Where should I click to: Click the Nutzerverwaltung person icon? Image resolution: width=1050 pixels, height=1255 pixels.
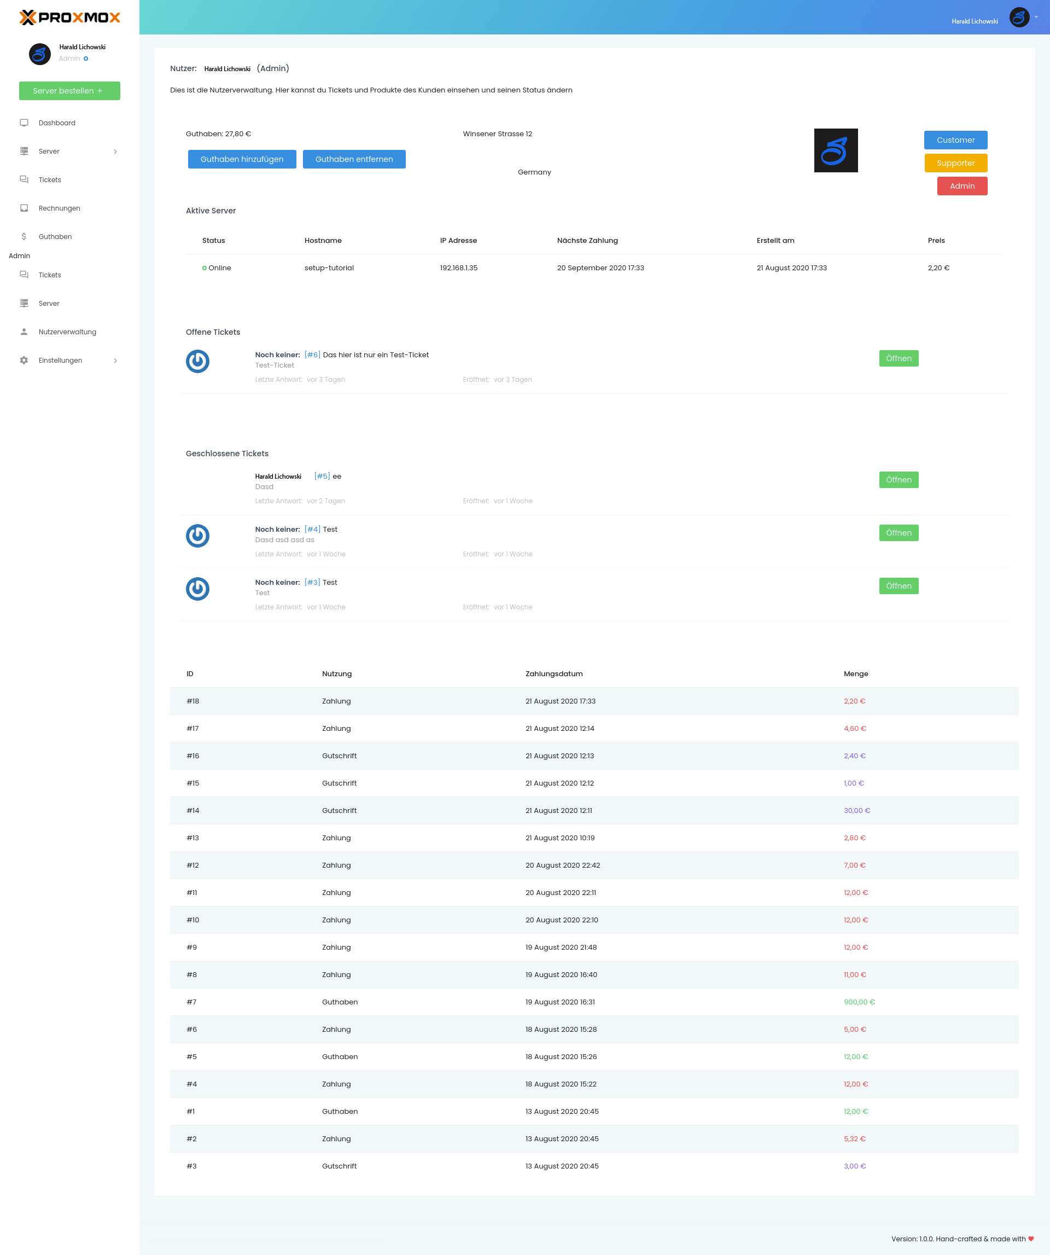click(24, 332)
